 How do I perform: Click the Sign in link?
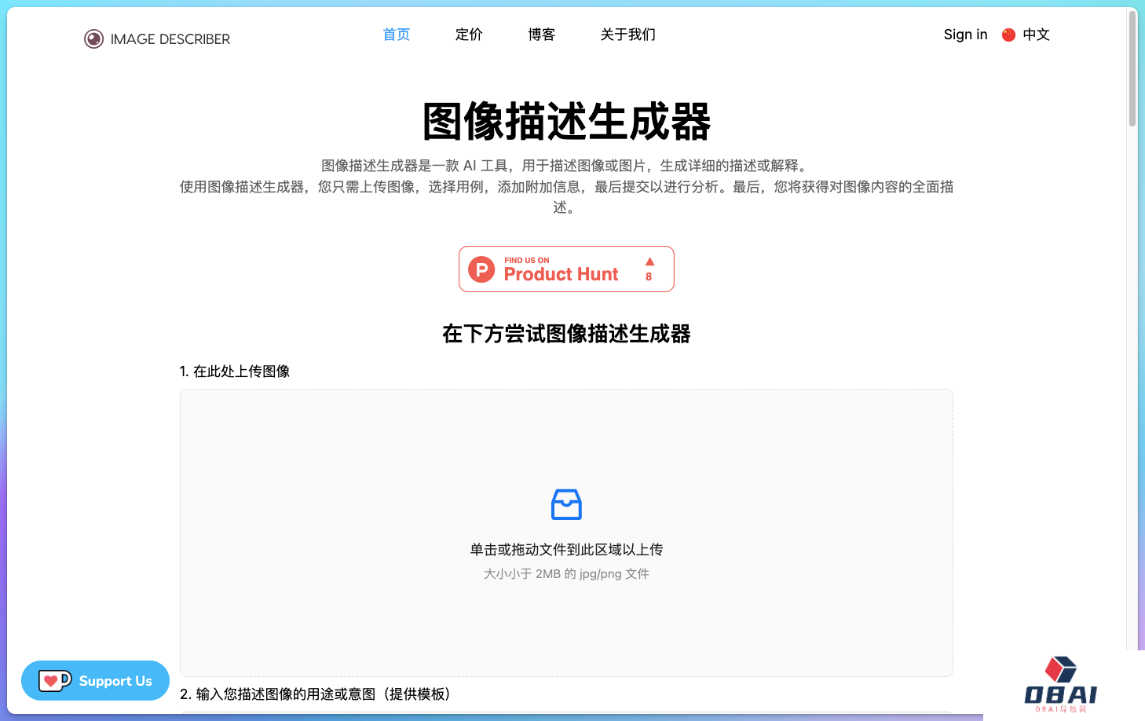[x=965, y=35]
